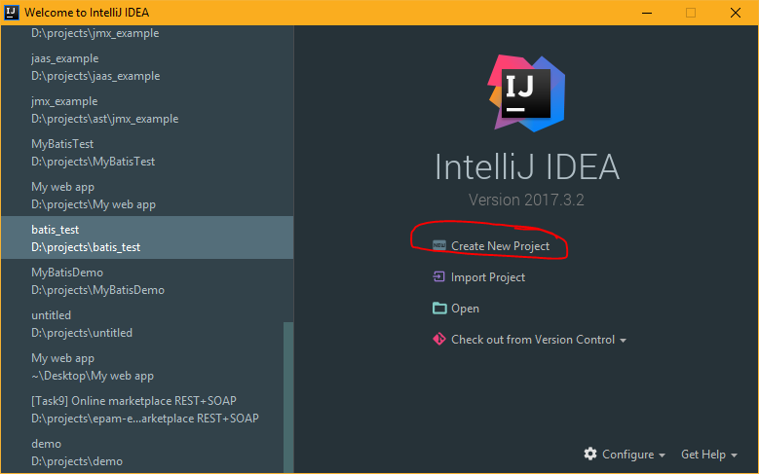Open recent project MyBatisDemo
759x474 pixels.
(147, 281)
